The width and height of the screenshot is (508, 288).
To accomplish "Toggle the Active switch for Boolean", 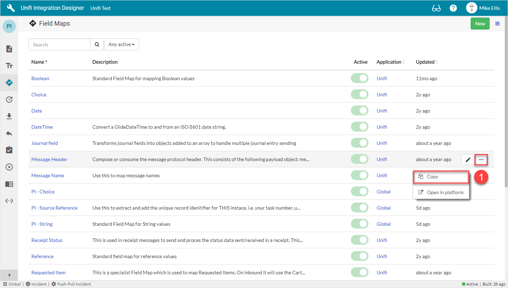I will [359, 78].
